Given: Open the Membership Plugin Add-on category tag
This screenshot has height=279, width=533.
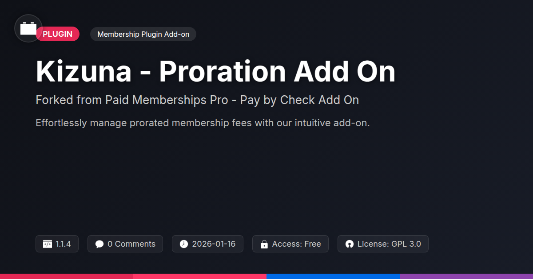Looking at the screenshot, I should [143, 34].
